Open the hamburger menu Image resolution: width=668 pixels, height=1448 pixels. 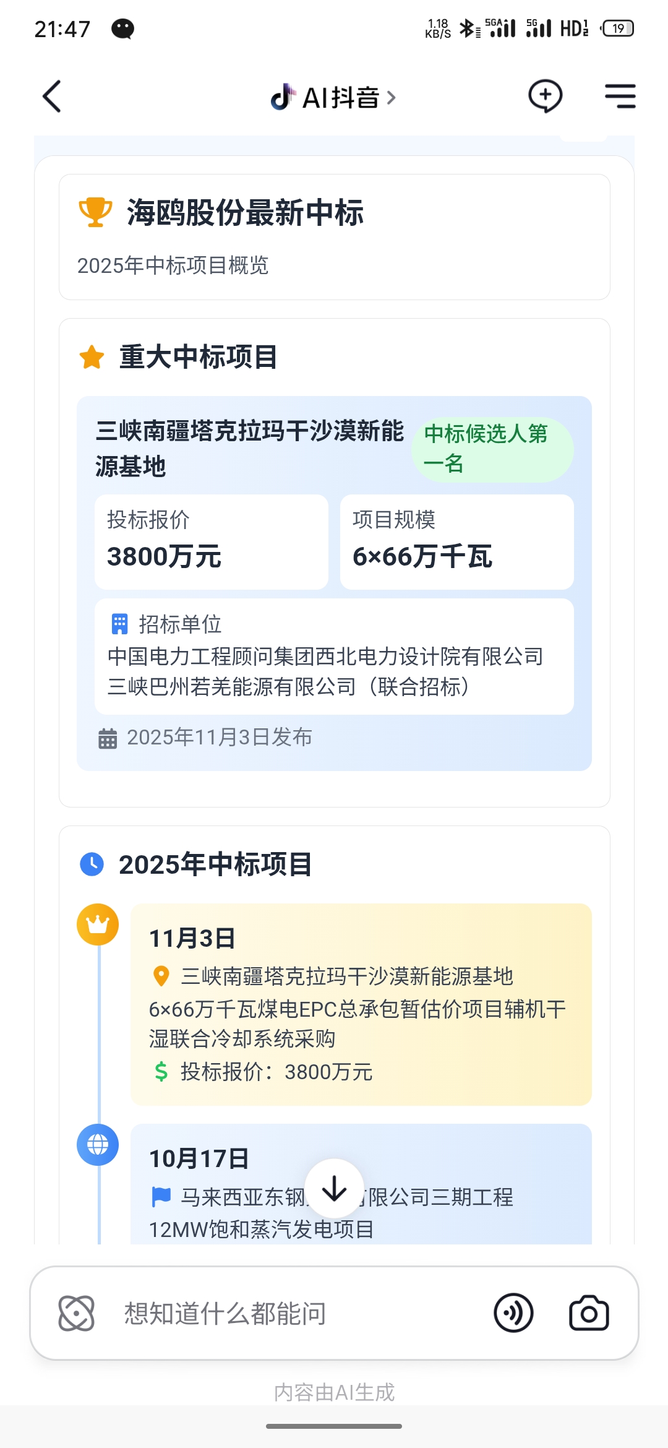click(620, 97)
